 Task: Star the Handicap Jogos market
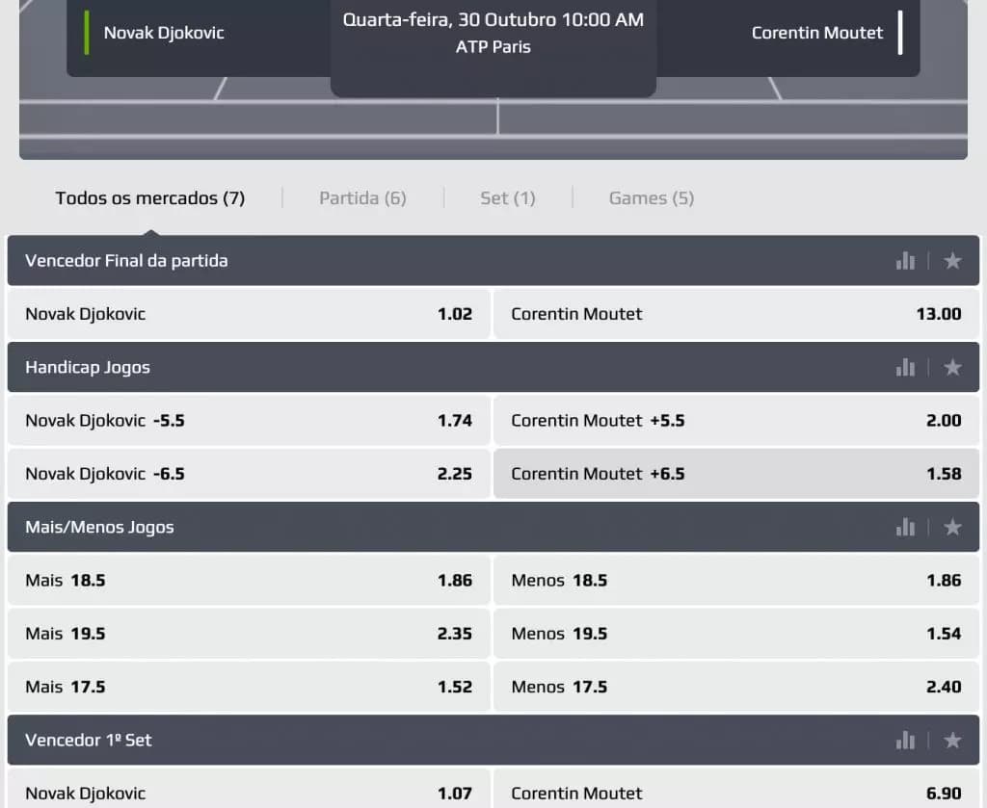coord(952,368)
